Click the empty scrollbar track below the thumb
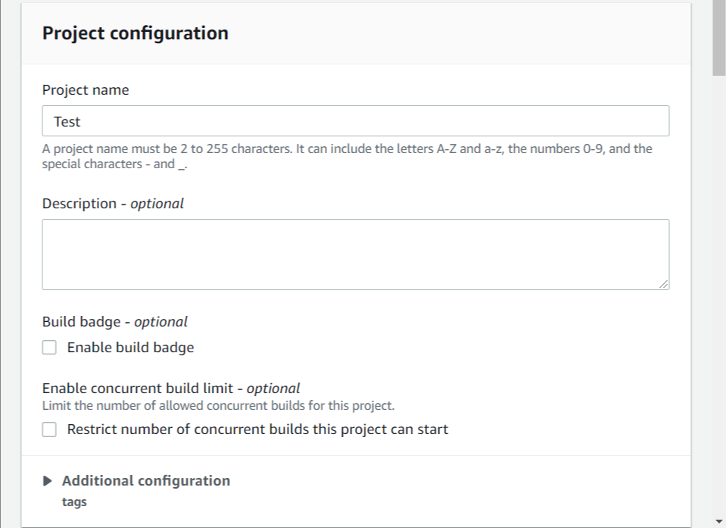The image size is (726, 528). point(718,303)
